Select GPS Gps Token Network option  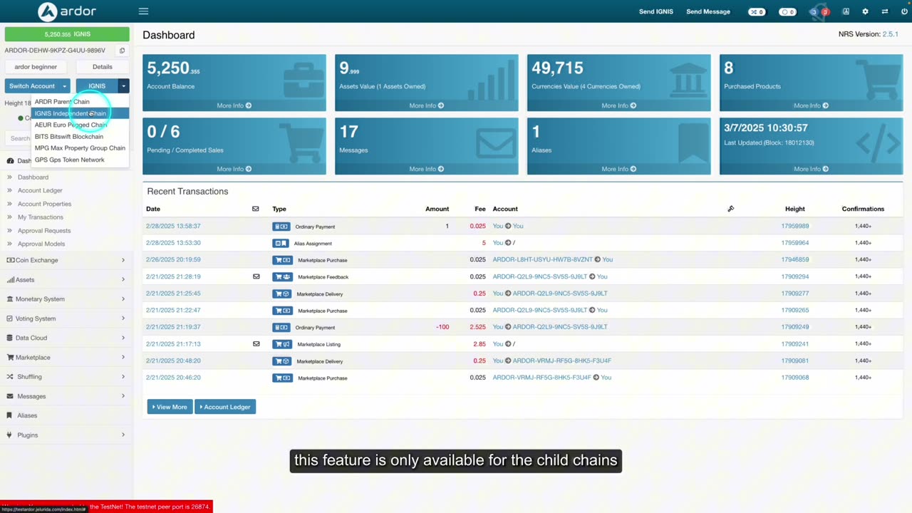[x=81, y=160]
